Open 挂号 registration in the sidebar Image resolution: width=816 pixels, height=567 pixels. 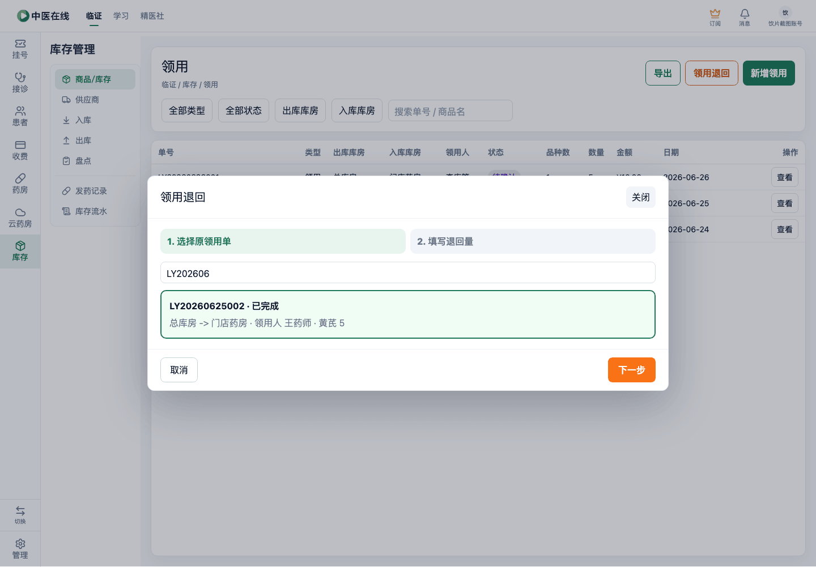click(x=20, y=49)
